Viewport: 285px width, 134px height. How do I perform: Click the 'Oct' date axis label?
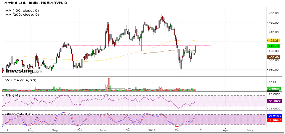tap(79, 130)
